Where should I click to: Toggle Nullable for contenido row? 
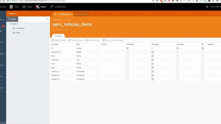(153, 60)
